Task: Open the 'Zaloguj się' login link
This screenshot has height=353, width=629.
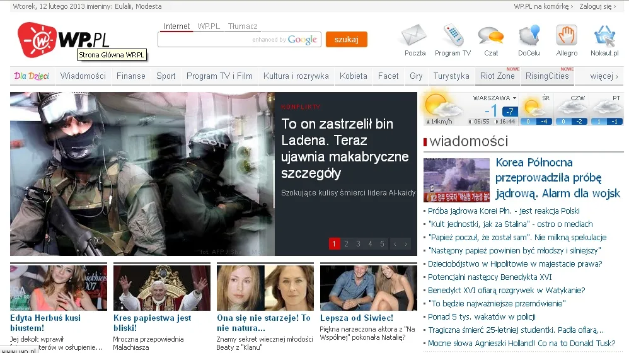Action: 597,6
